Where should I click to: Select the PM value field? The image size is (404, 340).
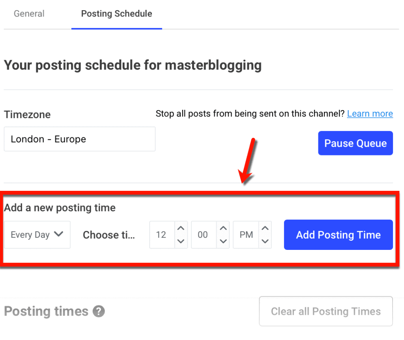(246, 235)
